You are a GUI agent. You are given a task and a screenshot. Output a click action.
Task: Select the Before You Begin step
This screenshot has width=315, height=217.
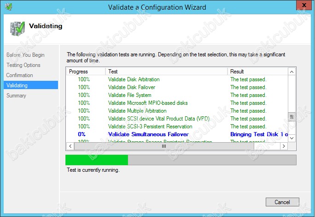click(x=25, y=55)
